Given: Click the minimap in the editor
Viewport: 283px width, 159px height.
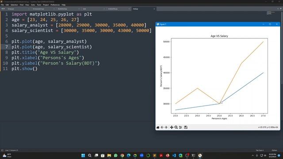Looking at the screenshot, I should [271, 13].
